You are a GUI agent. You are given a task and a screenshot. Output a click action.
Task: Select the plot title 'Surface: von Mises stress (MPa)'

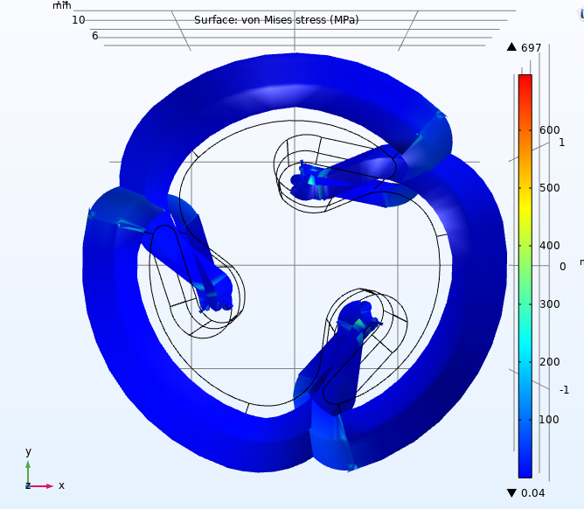(276, 20)
